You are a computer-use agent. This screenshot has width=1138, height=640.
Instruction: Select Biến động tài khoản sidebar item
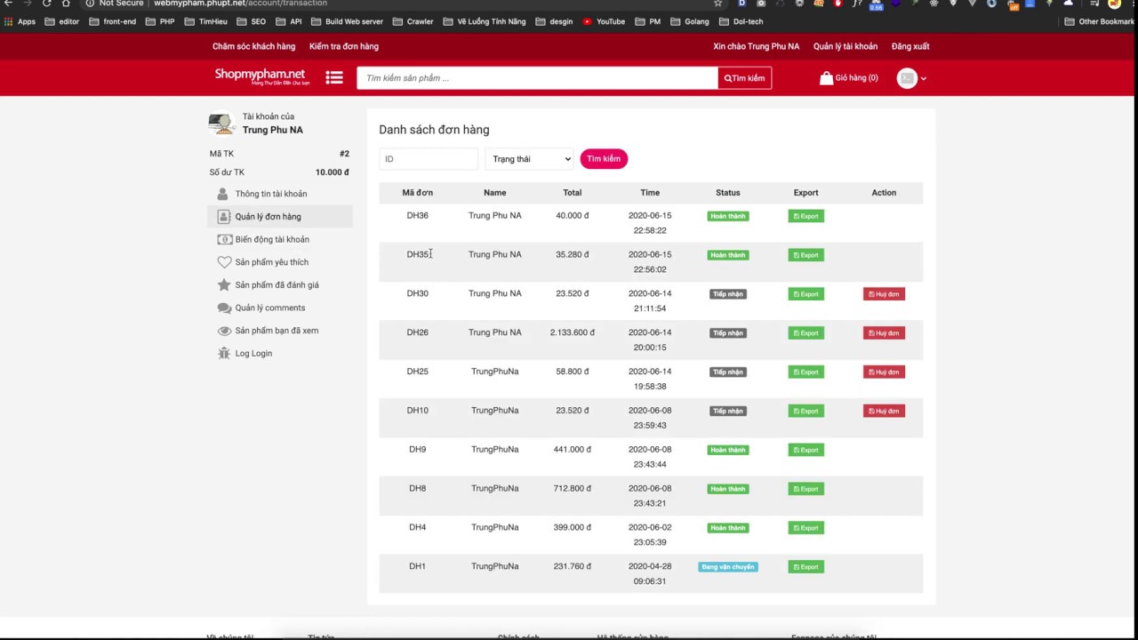pos(280,239)
